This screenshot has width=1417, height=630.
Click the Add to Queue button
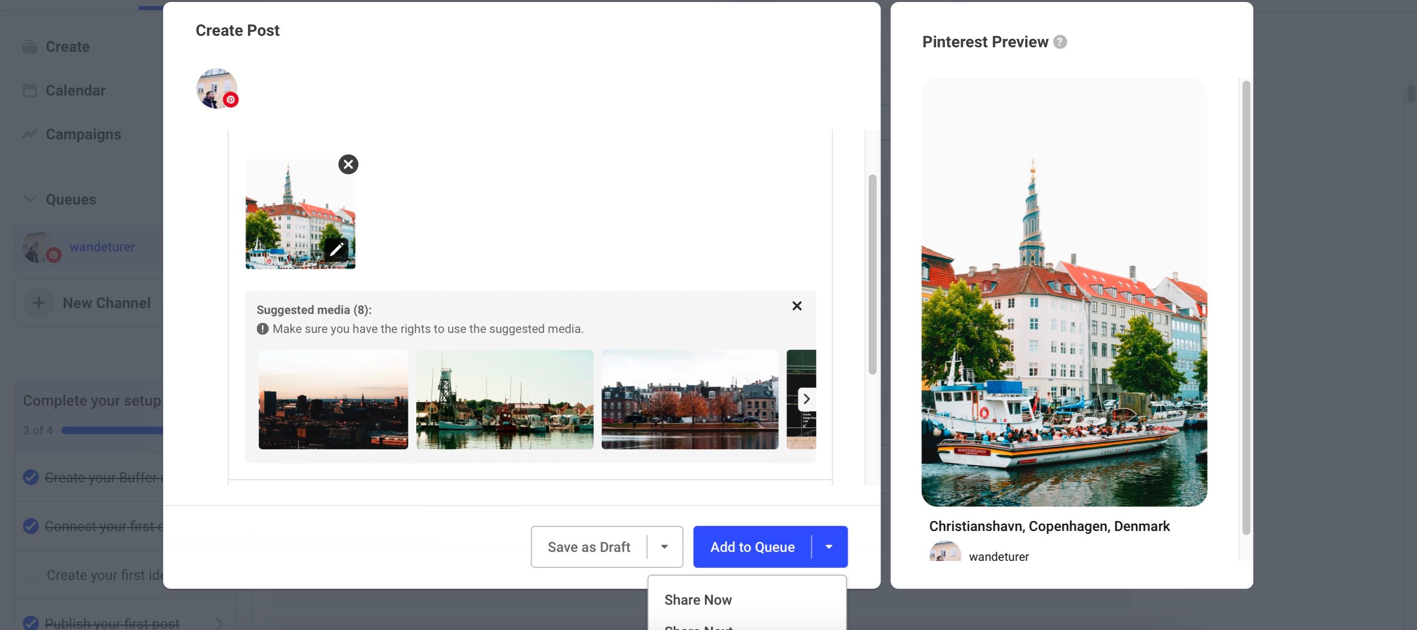752,547
